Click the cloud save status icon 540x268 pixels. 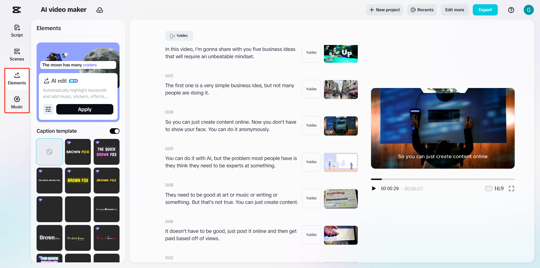[100, 10]
